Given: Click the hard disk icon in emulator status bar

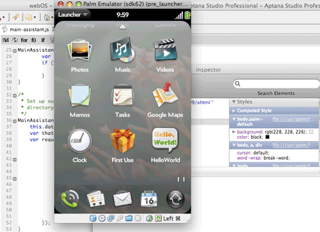Looking at the screenshot, I should [93, 219].
